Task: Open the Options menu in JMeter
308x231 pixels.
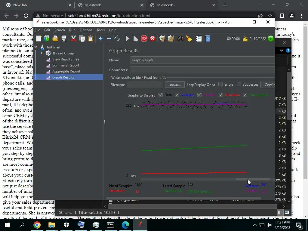Action: (x=86, y=30)
